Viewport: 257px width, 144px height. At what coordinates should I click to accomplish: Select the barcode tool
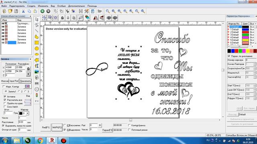37,84
